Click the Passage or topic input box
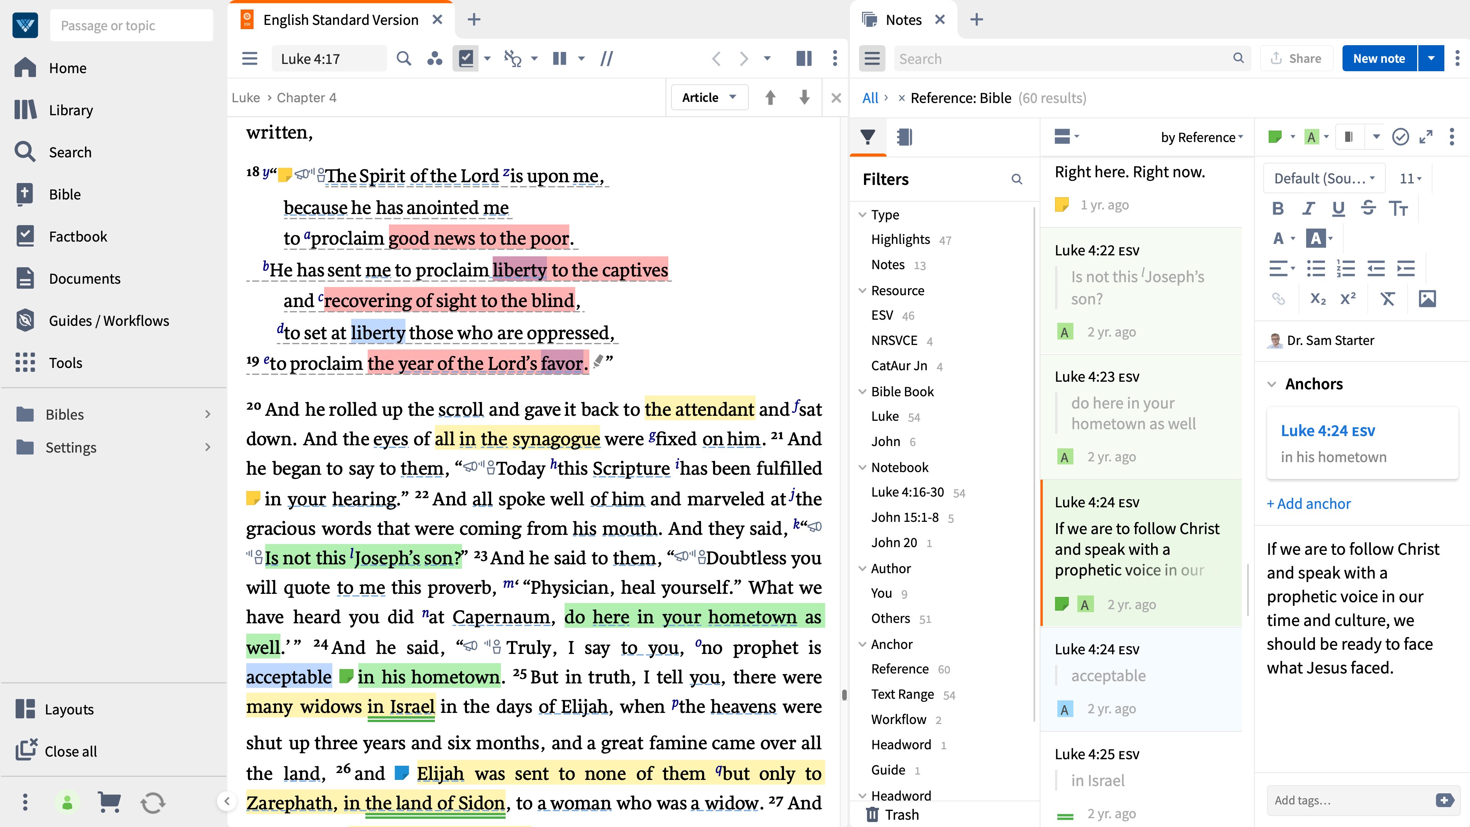The height and width of the screenshot is (827, 1470). [131, 26]
